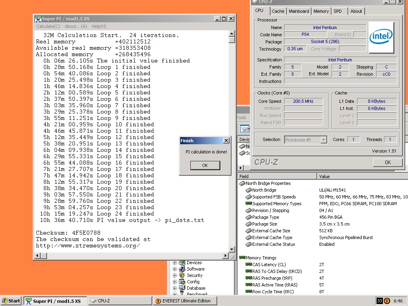This screenshot has height=306, width=408.
Task: Click the North Bridge row chip icon
Action: [x=249, y=190]
